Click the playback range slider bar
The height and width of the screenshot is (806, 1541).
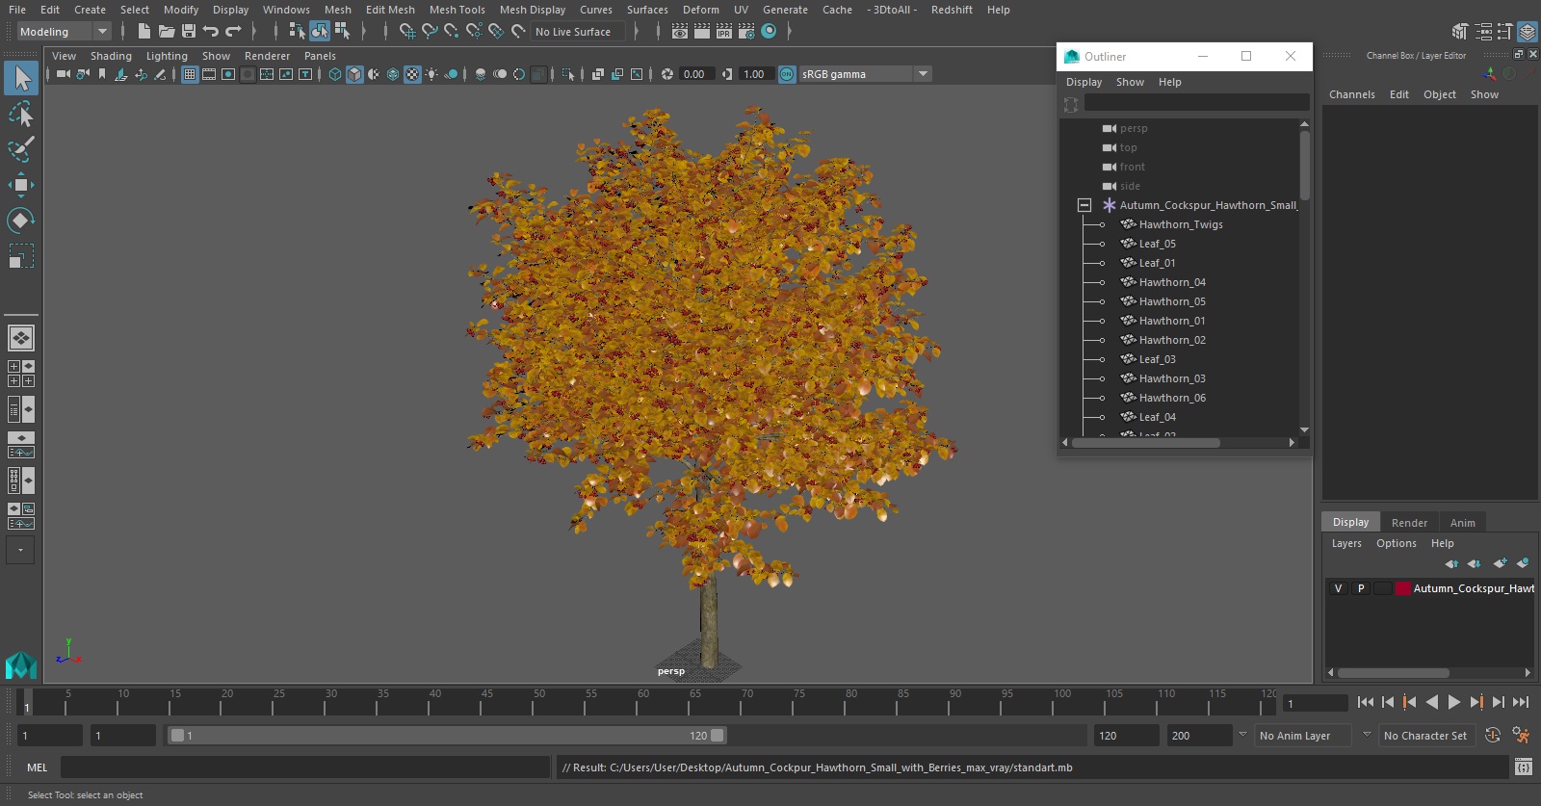click(448, 736)
